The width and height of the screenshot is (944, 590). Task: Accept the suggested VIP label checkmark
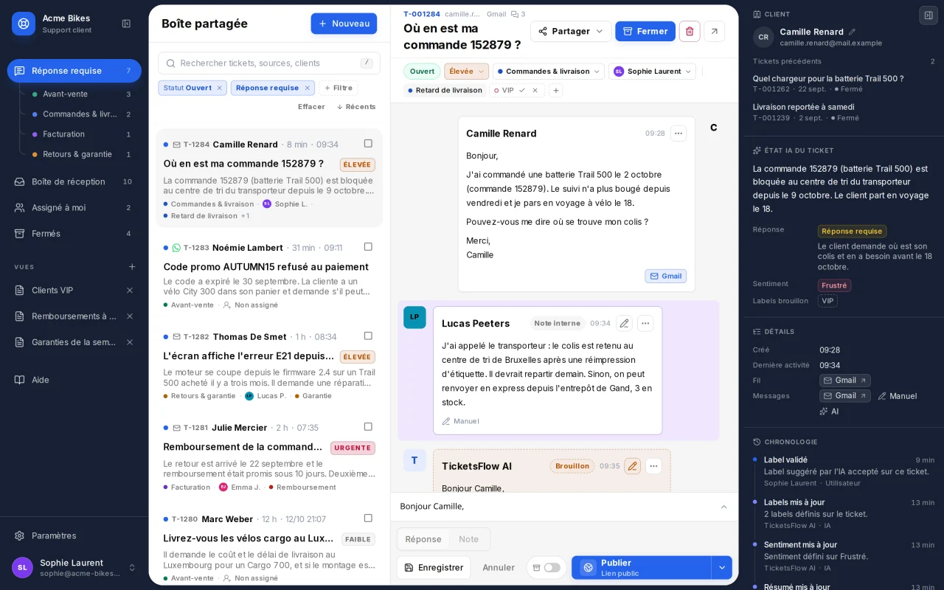(522, 90)
